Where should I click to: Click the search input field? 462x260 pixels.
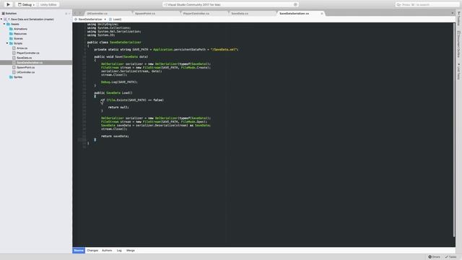427,5
